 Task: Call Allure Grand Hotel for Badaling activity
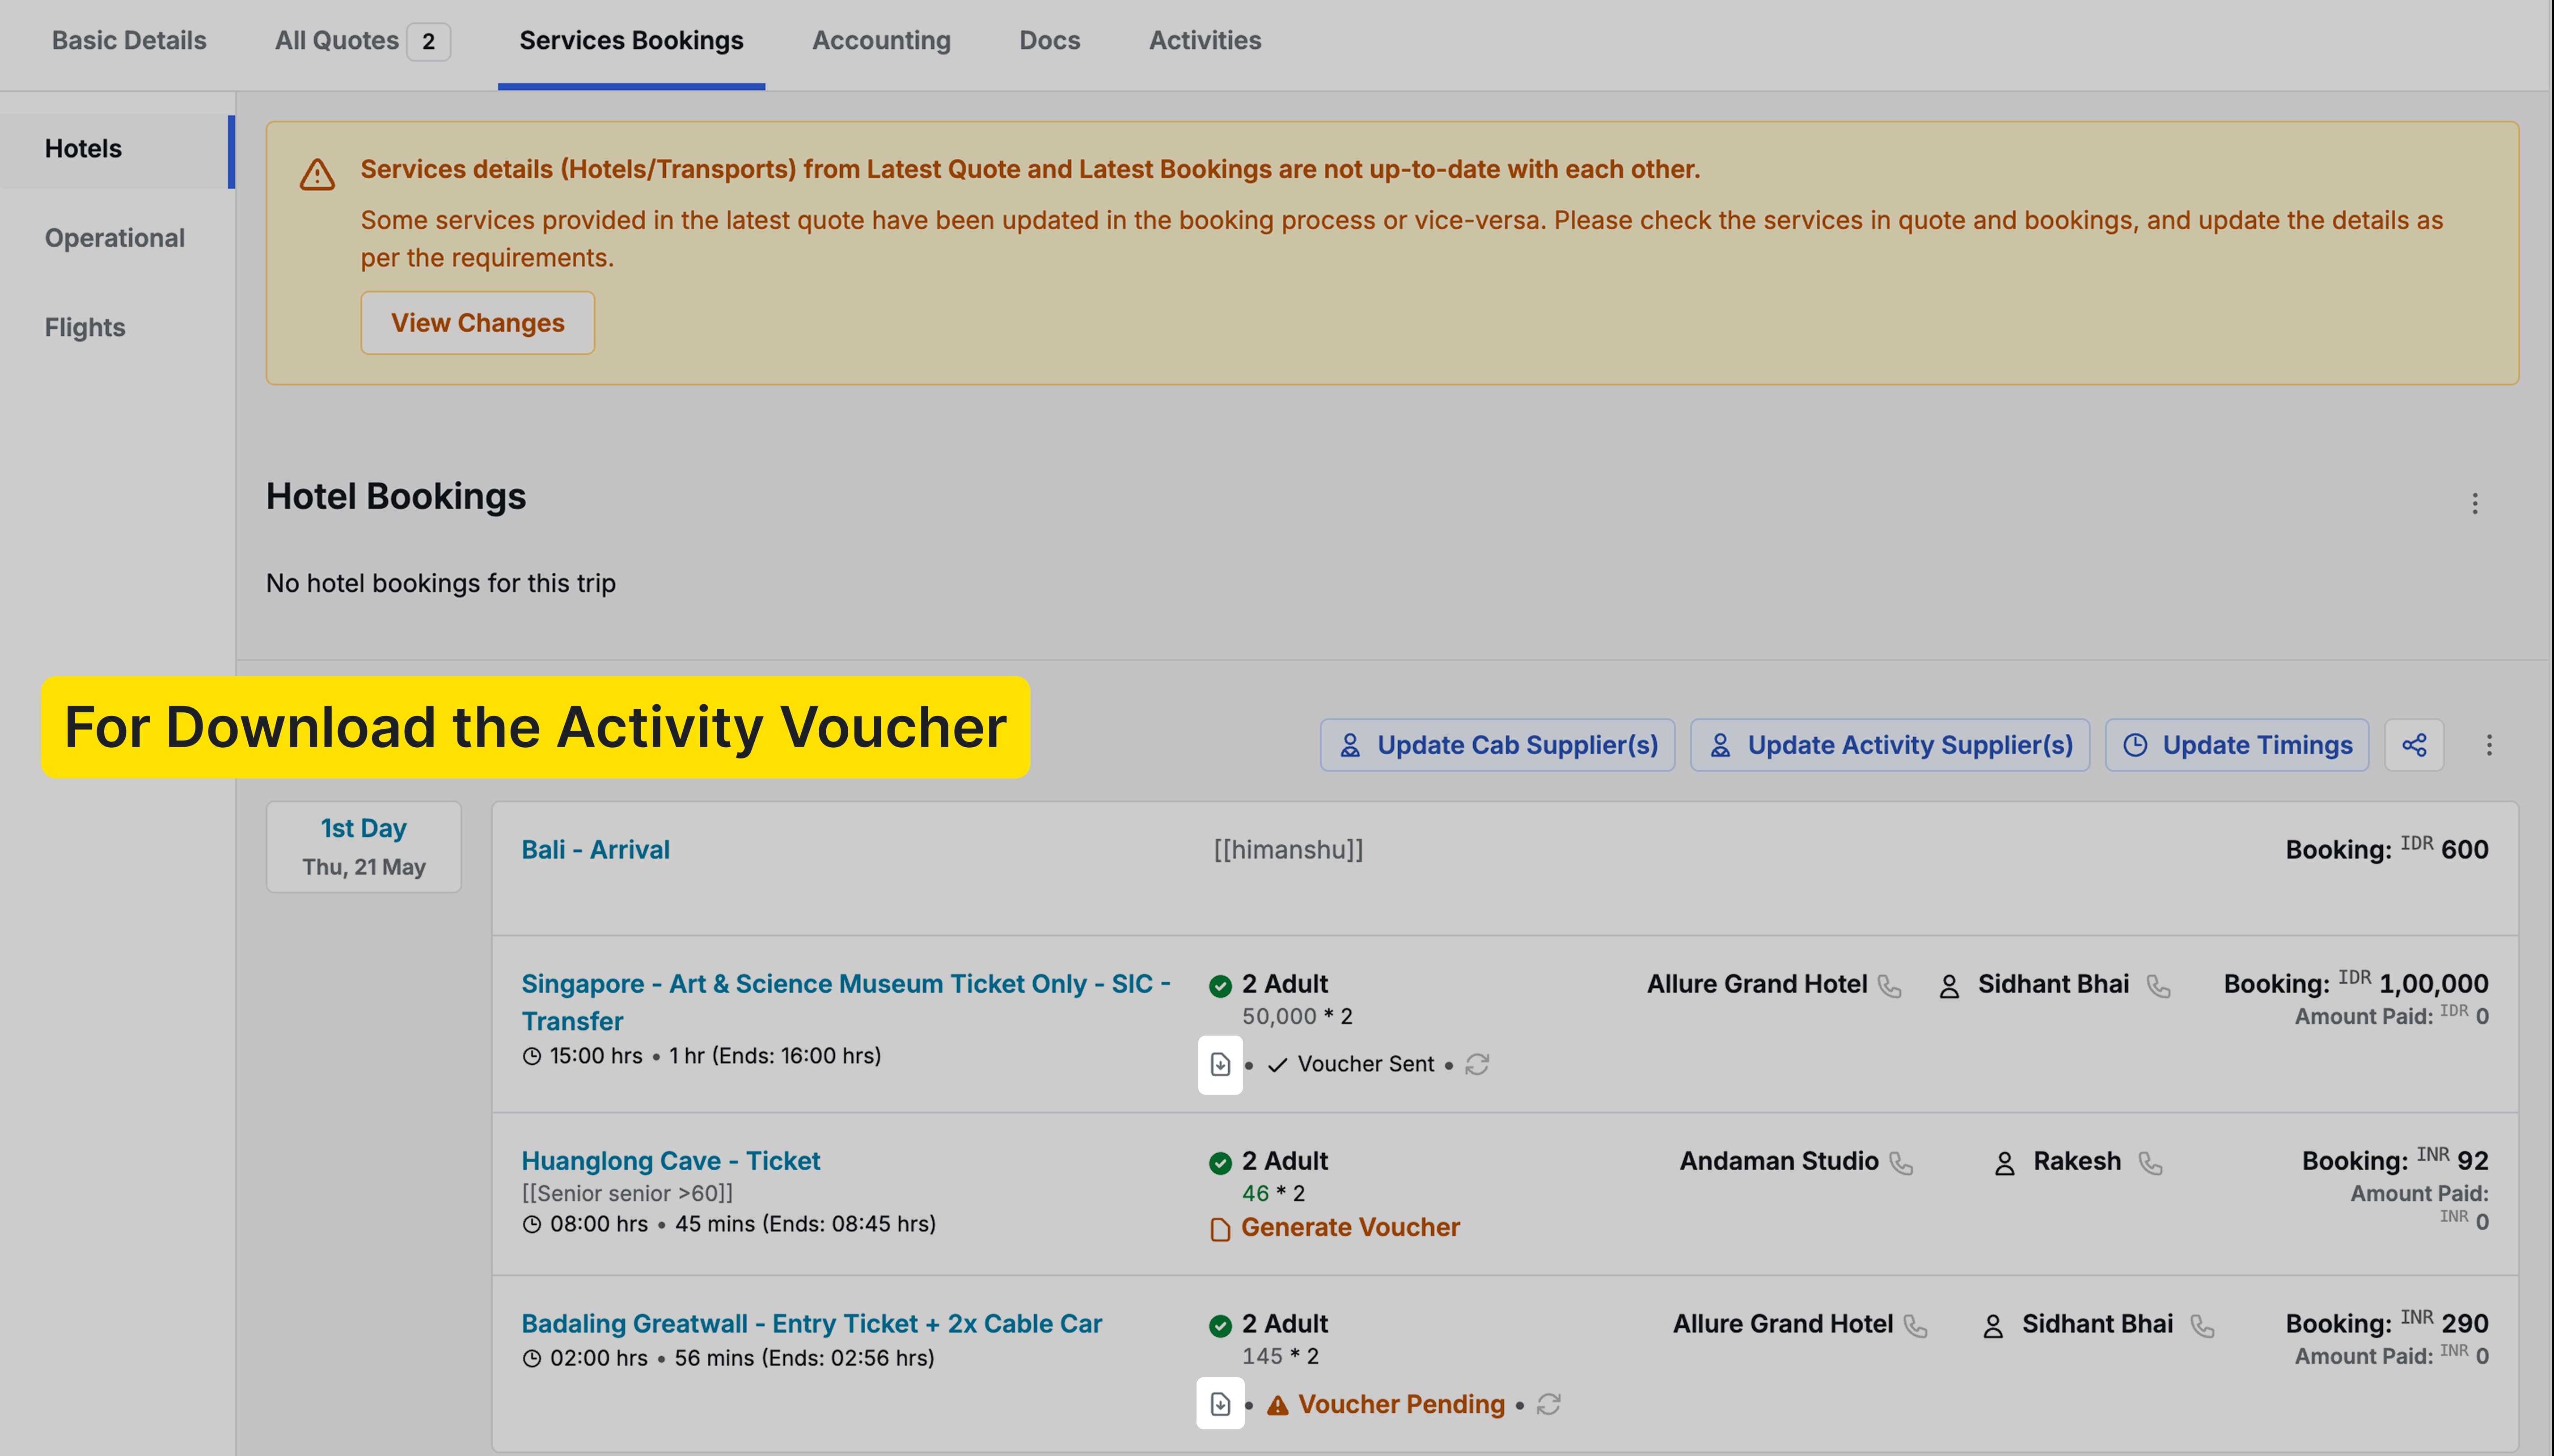(x=1915, y=1326)
